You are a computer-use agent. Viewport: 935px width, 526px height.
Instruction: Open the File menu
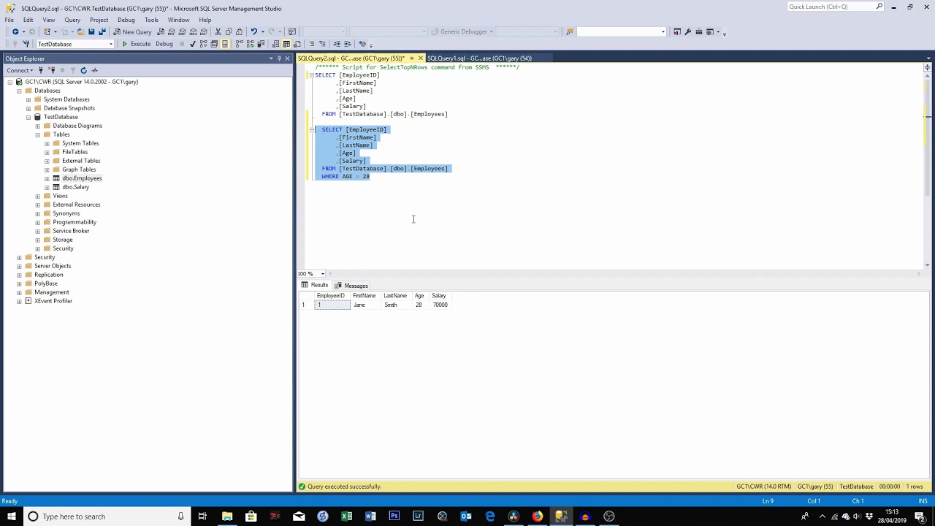[x=9, y=20]
